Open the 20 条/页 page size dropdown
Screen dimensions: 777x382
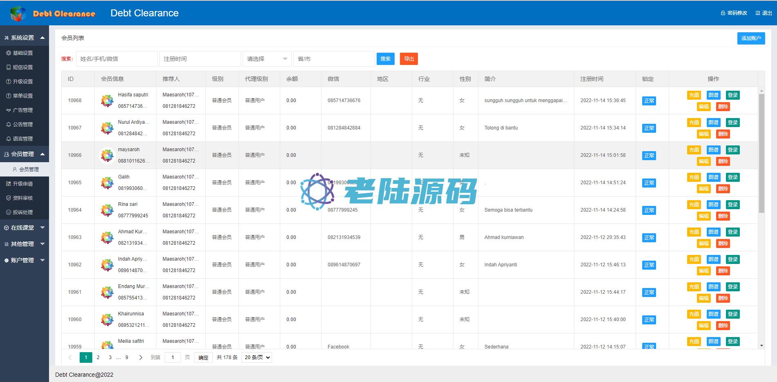click(x=257, y=357)
